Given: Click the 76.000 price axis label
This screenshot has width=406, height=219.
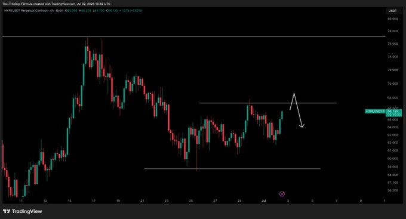Looking at the screenshot, I should (x=392, y=44).
